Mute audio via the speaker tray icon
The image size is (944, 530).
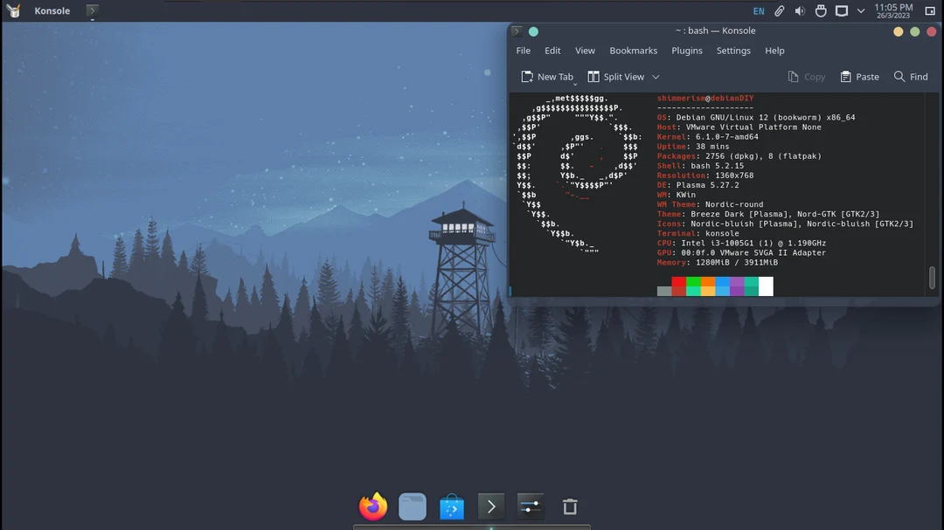798,10
